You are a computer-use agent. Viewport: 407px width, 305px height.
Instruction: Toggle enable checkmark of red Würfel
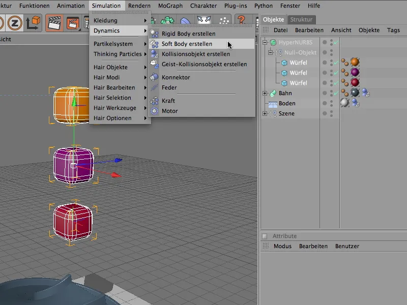(x=336, y=83)
